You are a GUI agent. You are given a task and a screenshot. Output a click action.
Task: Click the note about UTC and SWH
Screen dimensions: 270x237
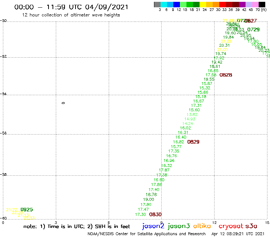(77, 226)
